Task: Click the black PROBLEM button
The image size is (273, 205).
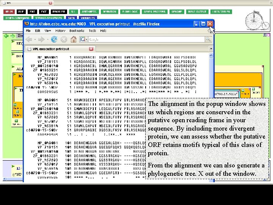Action: coord(59,12)
